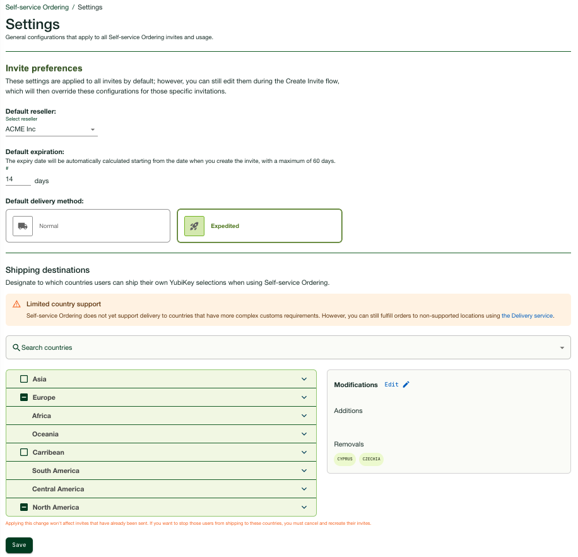Viewport: 578px width, 557px height.
Task: Tick the Asia region checkbox
Action: [24, 379]
